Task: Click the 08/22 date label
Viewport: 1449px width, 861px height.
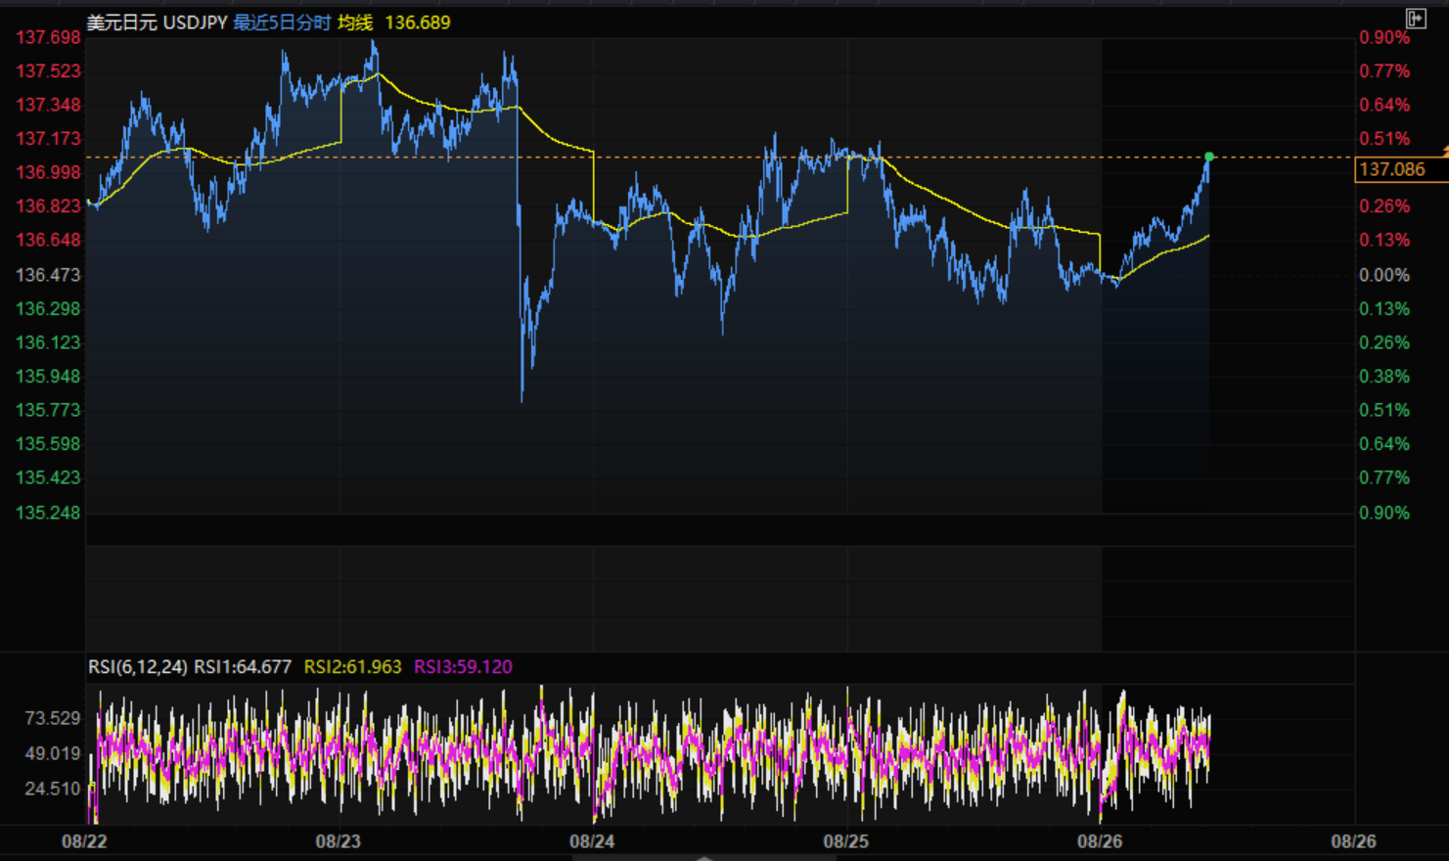Action: [x=85, y=841]
